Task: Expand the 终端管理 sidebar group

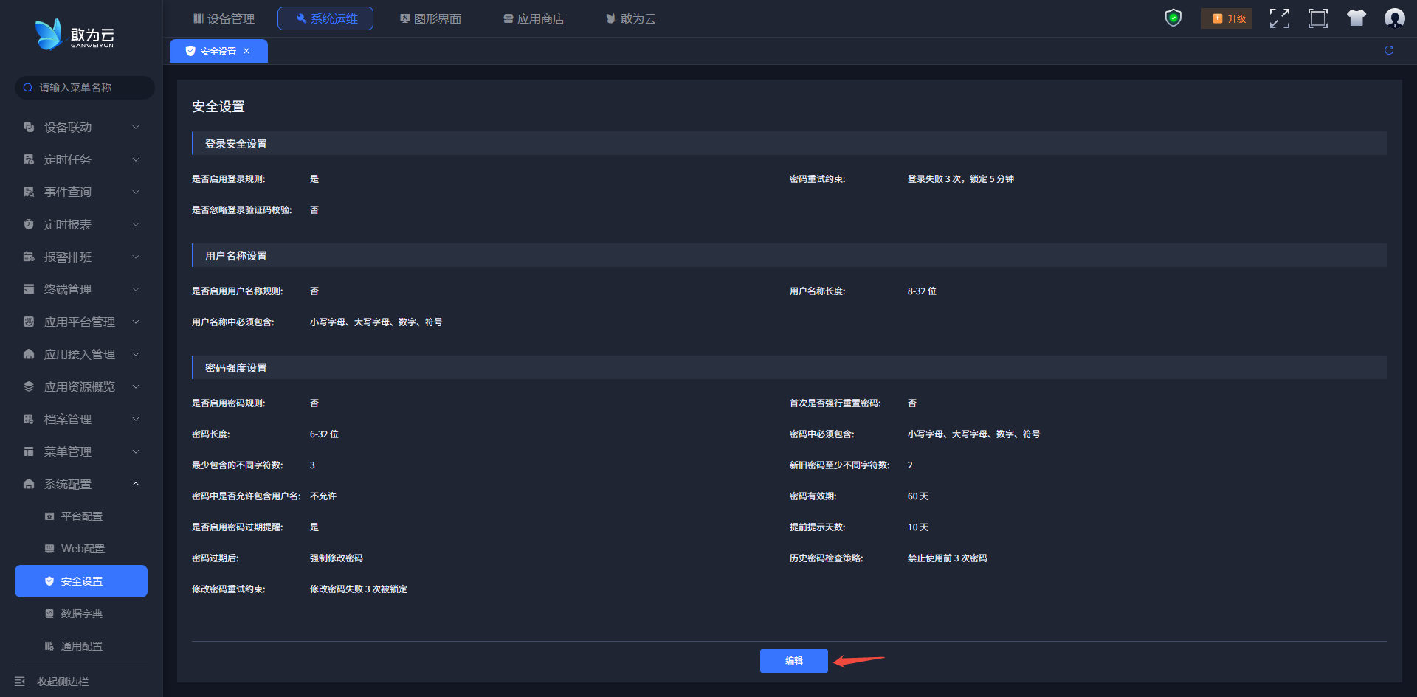Action: pos(81,290)
